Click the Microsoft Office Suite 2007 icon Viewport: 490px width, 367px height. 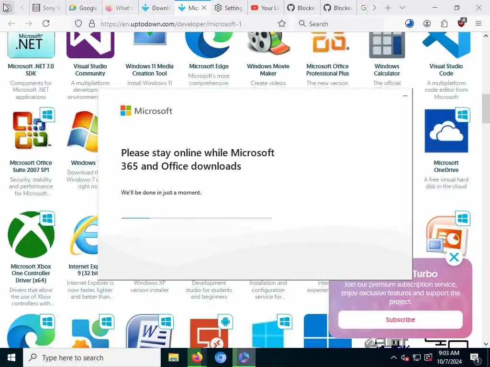(31, 130)
